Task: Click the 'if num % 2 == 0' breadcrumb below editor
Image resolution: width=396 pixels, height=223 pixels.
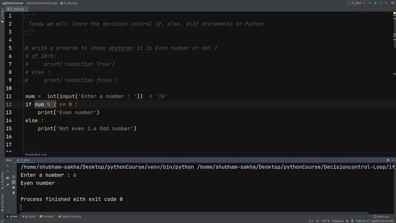Action: click(x=36, y=155)
